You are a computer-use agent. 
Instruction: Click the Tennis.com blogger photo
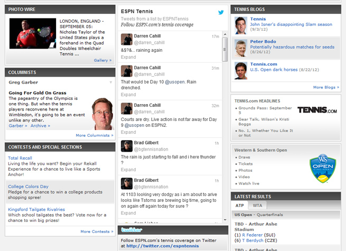tap(241, 71)
